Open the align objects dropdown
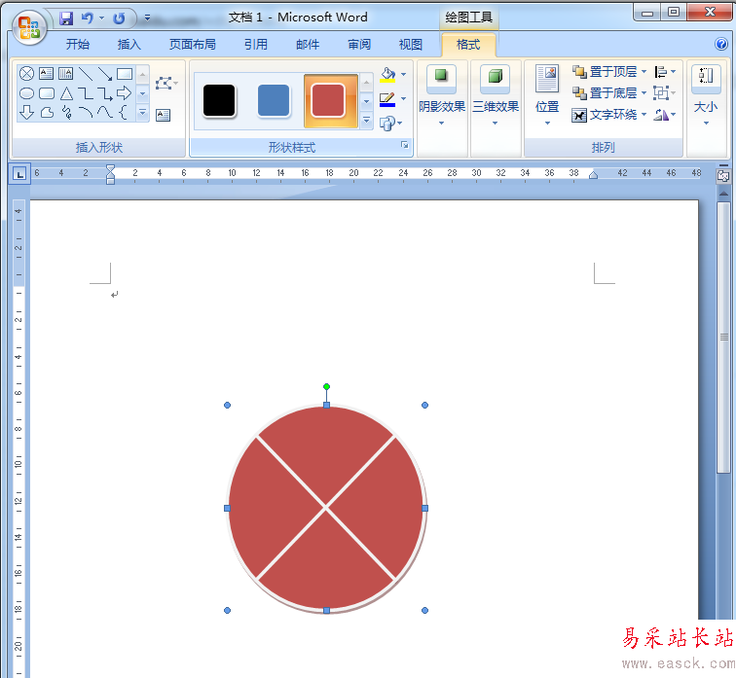Viewport: 736px width, 678px height. 665,72
